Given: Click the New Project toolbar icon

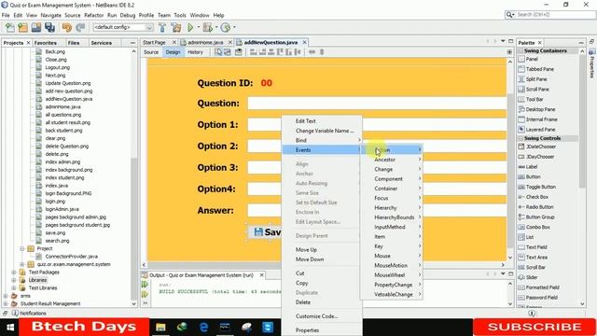Looking at the screenshot, I should click(x=22, y=27).
